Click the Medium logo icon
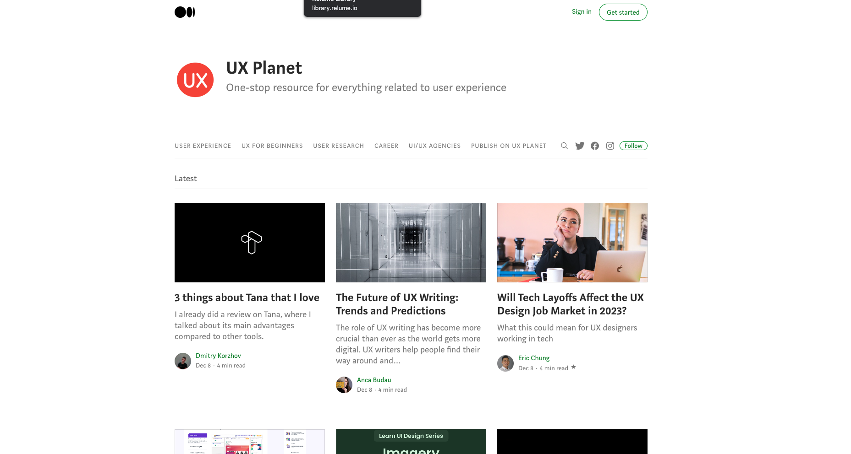The image size is (851, 454). (x=185, y=12)
